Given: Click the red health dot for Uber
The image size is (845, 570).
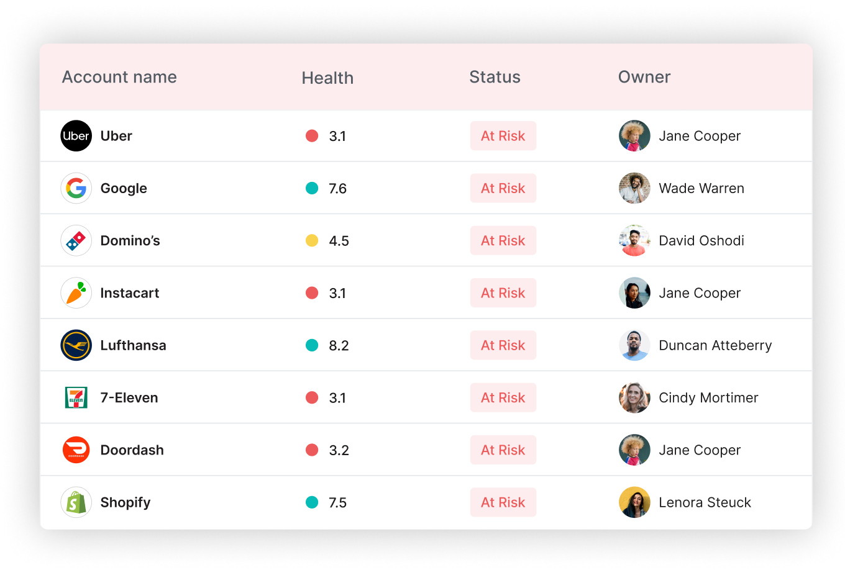Looking at the screenshot, I should pyautogui.click(x=312, y=136).
